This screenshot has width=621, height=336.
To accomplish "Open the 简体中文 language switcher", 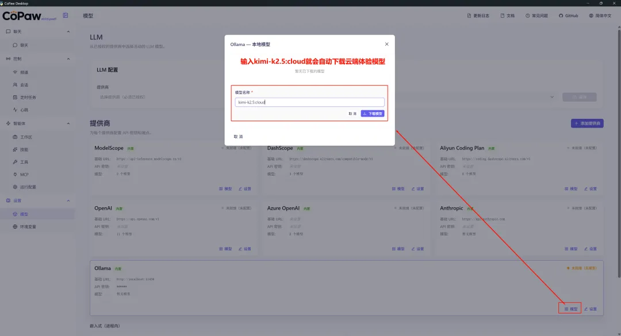I will tap(600, 16).
